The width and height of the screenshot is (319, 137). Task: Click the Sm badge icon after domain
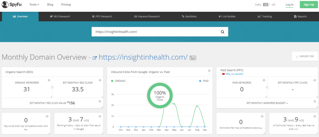point(193,58)
